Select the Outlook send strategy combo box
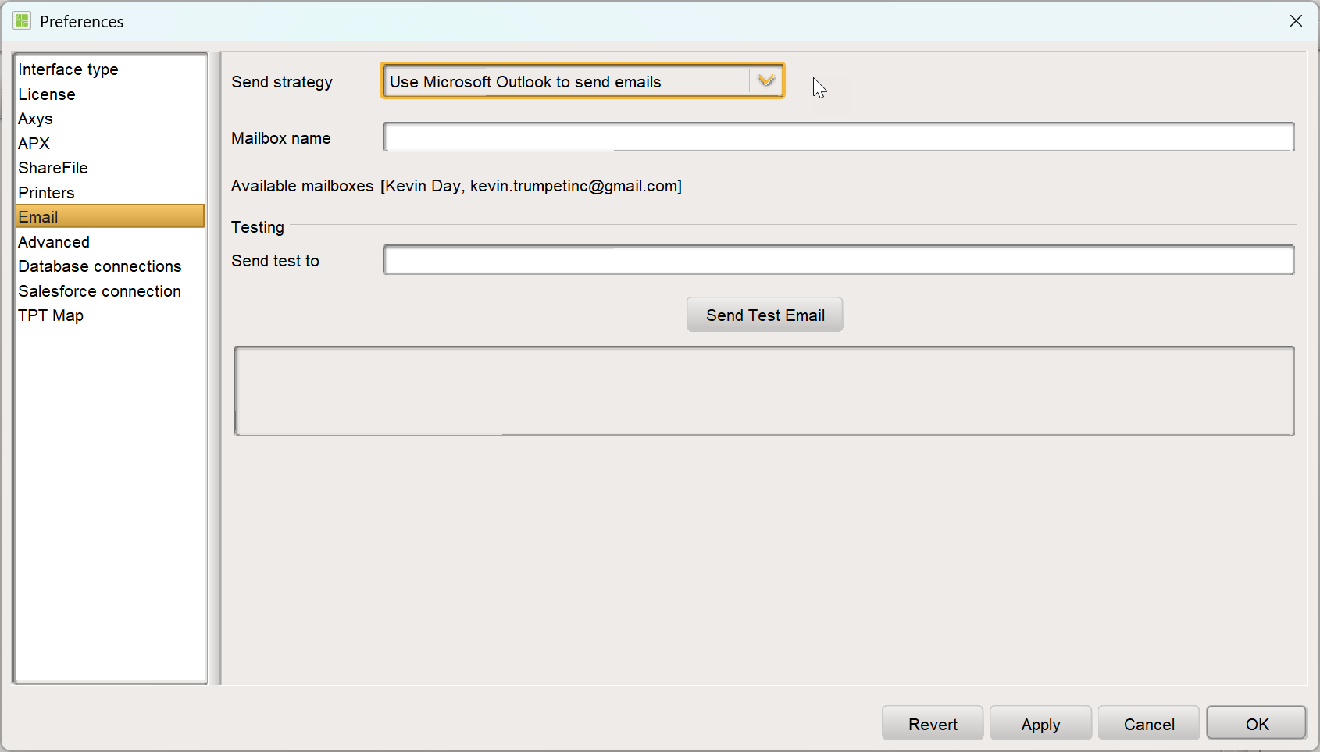 [583, 81]
